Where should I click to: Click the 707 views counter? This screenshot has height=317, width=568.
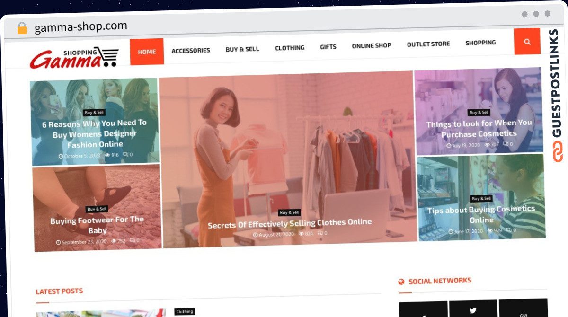coord(492,144)
